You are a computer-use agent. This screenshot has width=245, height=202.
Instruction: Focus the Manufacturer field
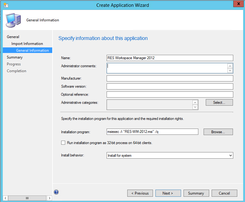170,78
